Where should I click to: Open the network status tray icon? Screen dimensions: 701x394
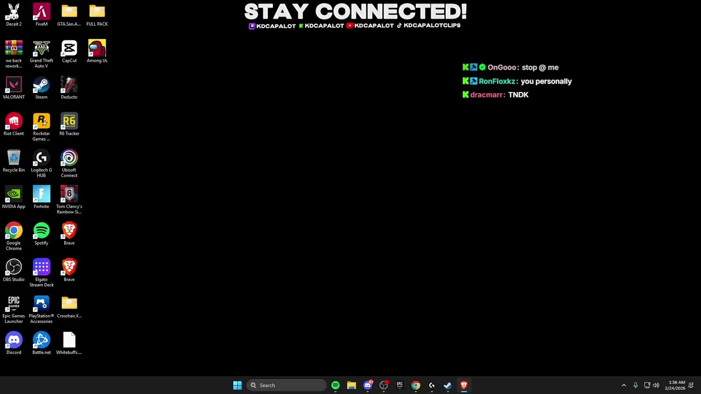point(647,385)
